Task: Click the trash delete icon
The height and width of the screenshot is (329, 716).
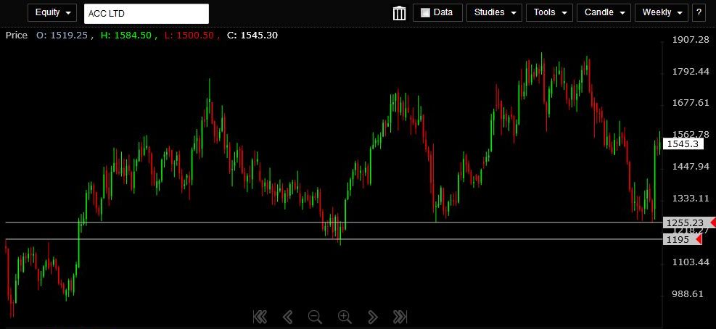Action: click(x=399, y=13)
